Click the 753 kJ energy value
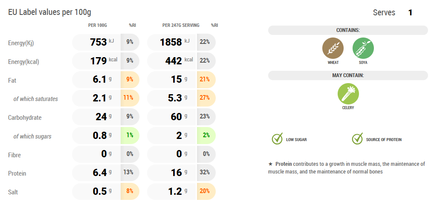This screenshot has width=434, height=208. (98, 42)
